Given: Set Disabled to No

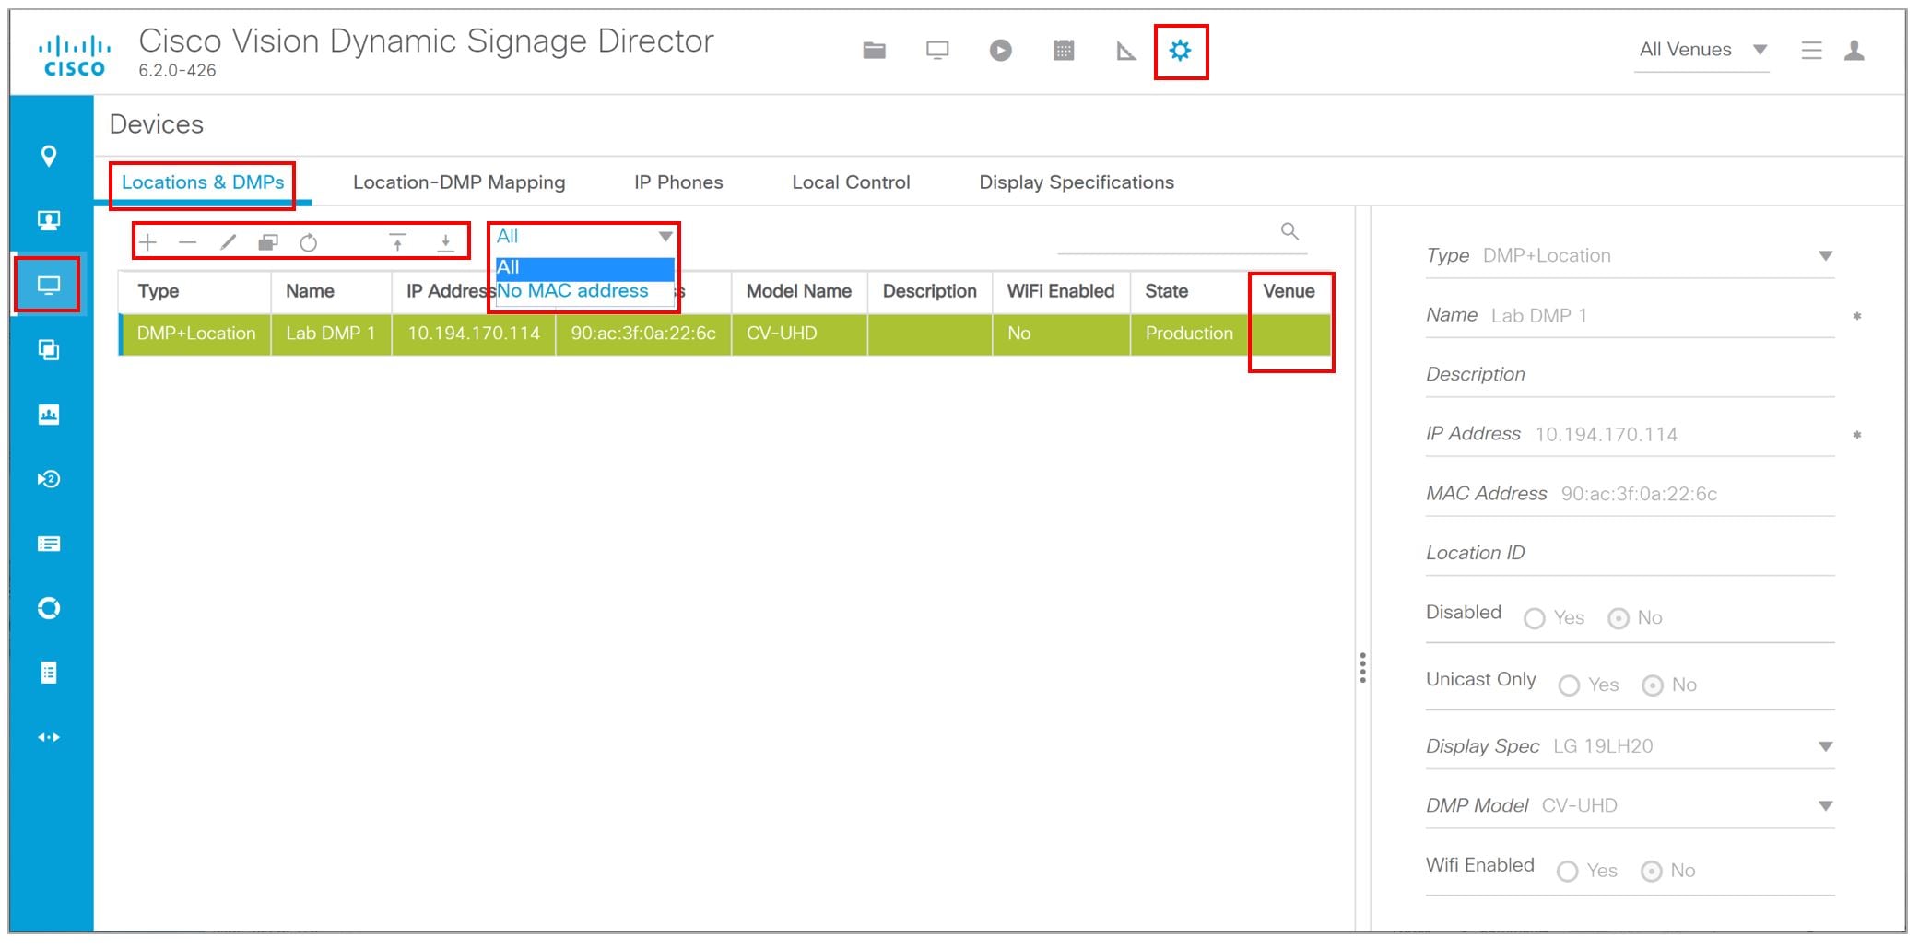Looking at the screenshot, I should coord(1619,618).
